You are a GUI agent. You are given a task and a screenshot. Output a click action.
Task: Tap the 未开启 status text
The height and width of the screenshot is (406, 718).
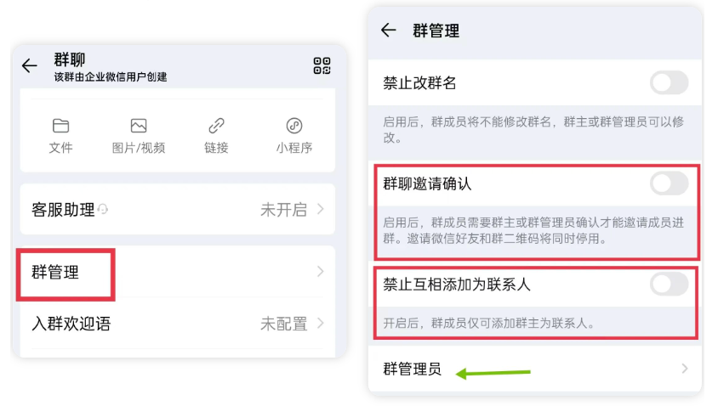coord(283,210)
